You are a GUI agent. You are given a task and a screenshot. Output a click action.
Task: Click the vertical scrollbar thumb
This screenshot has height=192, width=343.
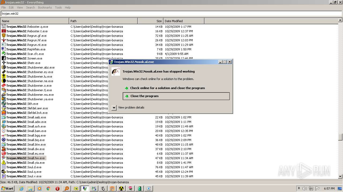coord(340,137)
